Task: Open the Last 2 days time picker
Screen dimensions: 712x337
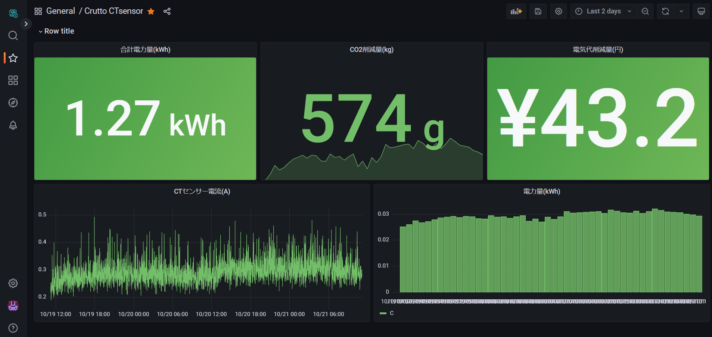Action: pos(603,11)
